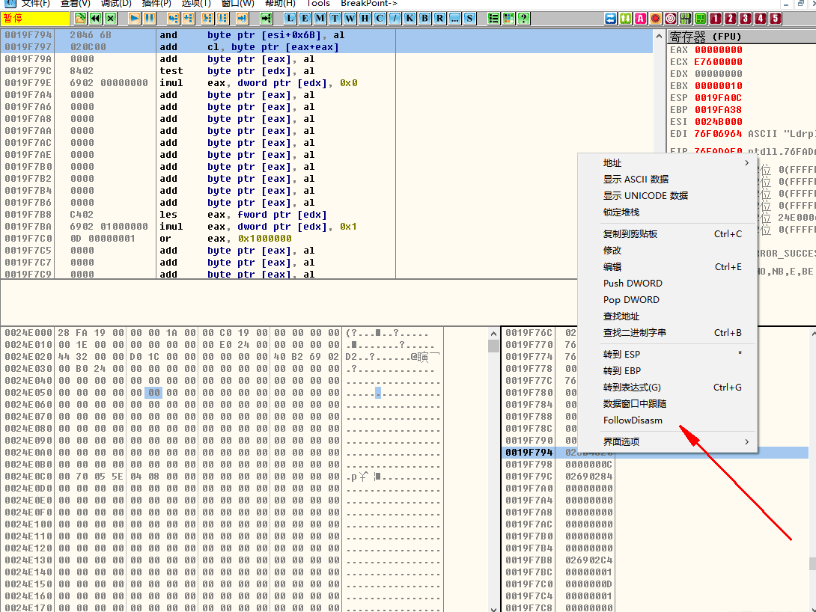Click the blue swap arrows icon

(610, 19)
